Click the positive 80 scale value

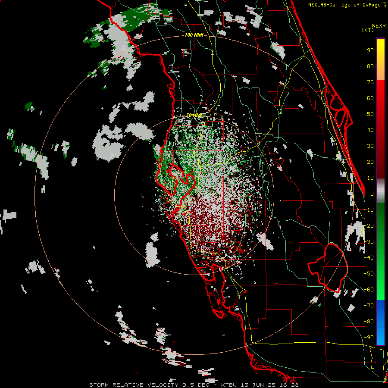click(370, 66)
